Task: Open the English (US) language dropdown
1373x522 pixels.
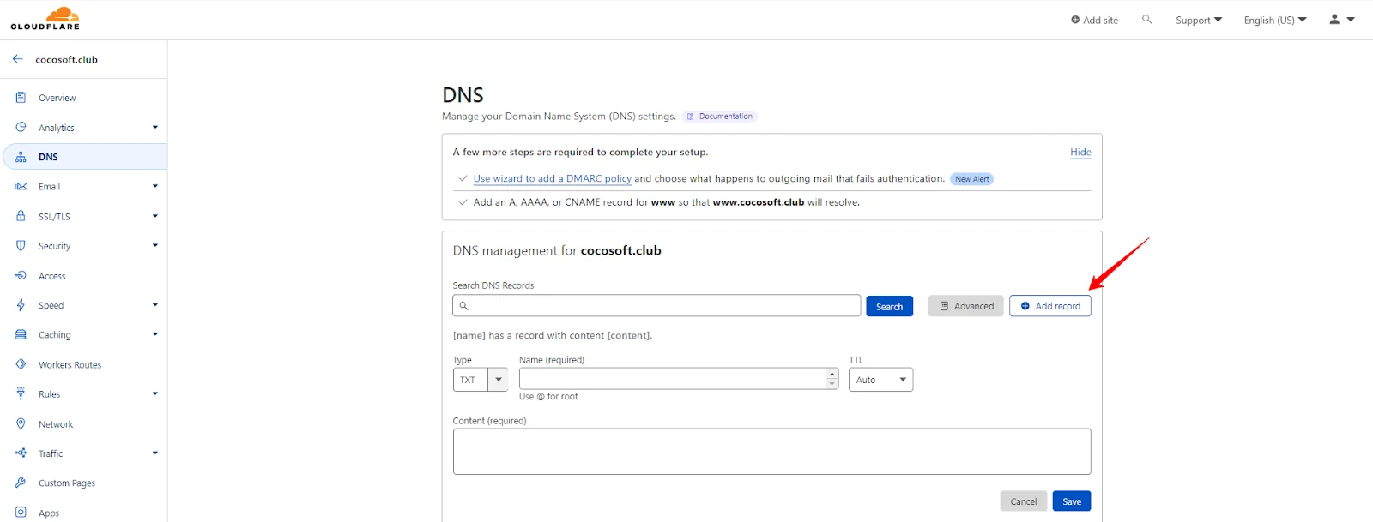Action: click(x=1275, y=20)
